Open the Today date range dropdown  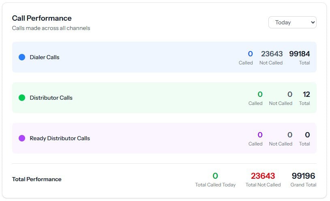click(292, 22)
